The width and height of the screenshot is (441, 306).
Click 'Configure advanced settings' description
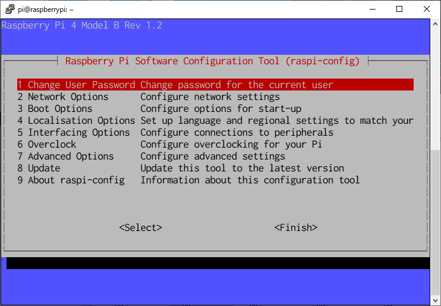212,157
